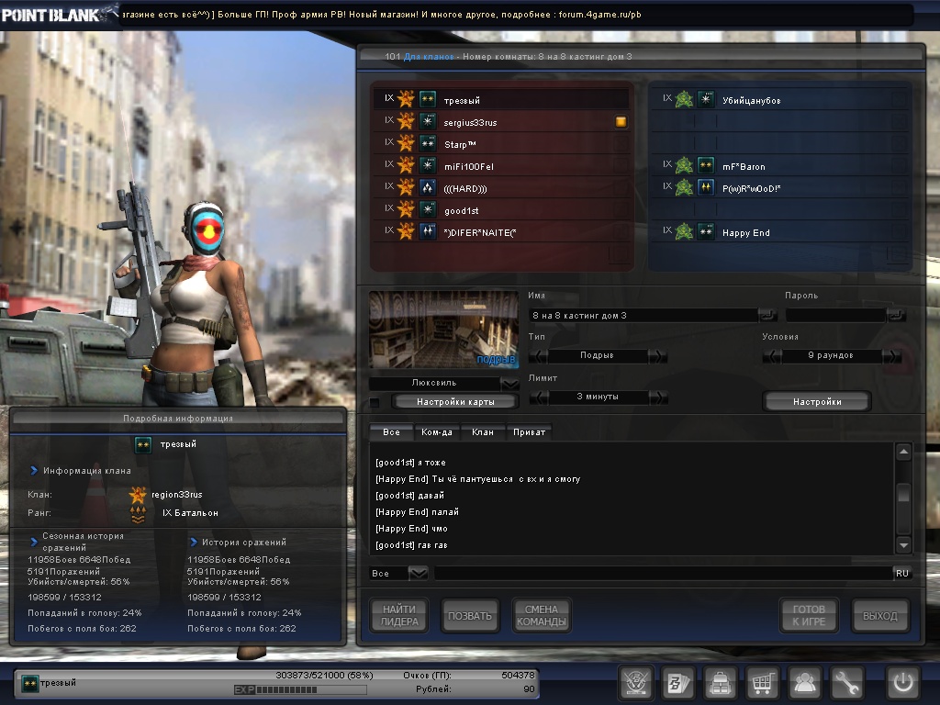Toggle the slot box in Happy End row
The width and height of the screenshot is (940, 705).
(898, 232)
